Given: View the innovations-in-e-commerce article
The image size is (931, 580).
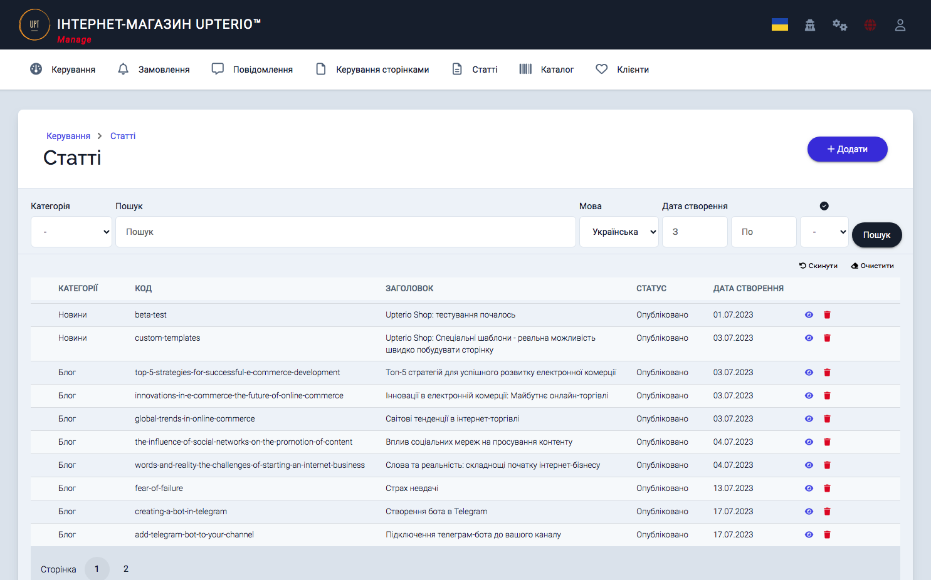Looking at the screenshot, I should coord(809,396).
